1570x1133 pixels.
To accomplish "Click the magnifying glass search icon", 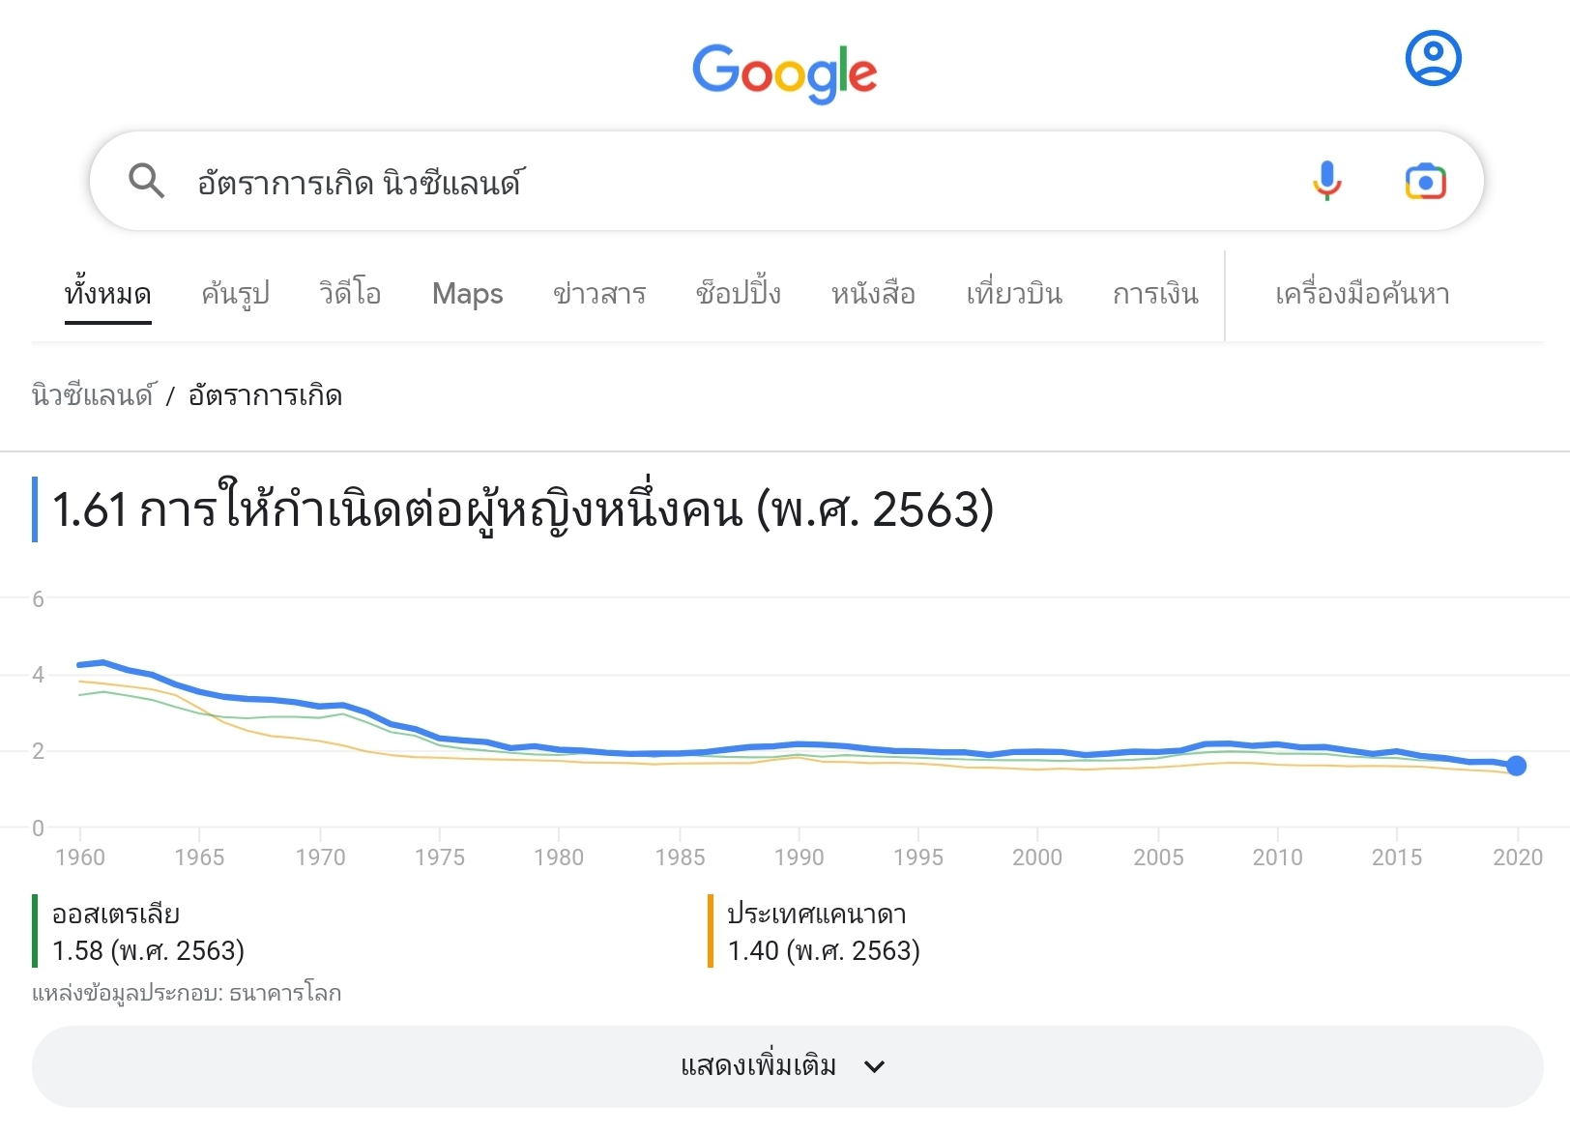I will (146, 181).
